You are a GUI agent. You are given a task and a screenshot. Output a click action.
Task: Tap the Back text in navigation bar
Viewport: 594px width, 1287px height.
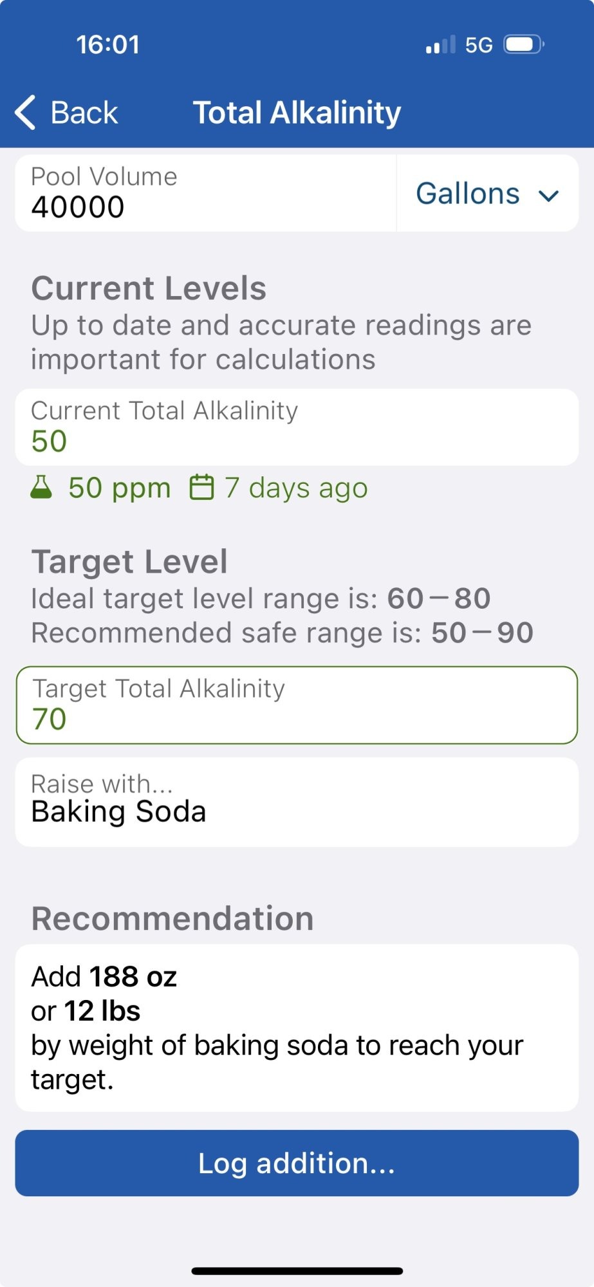(84, 113)
